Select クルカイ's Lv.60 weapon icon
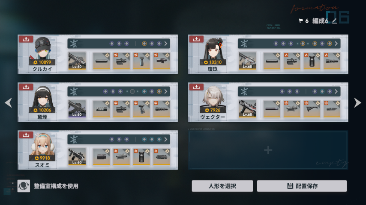The height and width of the screenshot is (205, 366). point(77,61)
